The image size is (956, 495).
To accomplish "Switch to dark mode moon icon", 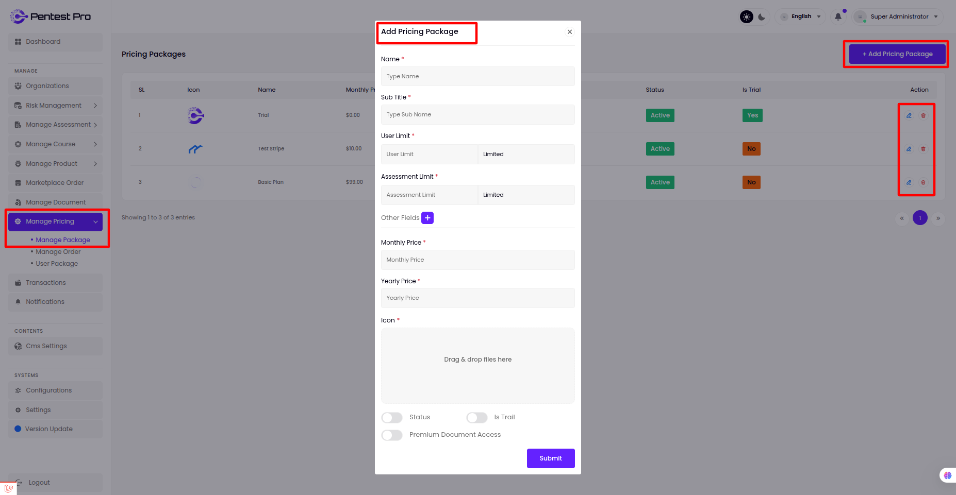I will coord(762,16).
